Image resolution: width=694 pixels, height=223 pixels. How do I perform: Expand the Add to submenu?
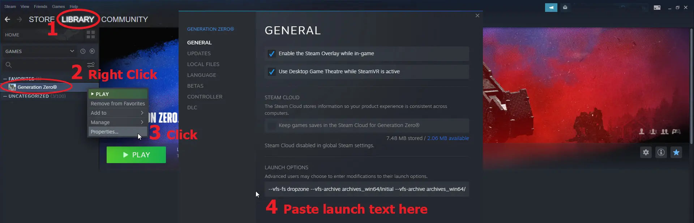[117, 113]
